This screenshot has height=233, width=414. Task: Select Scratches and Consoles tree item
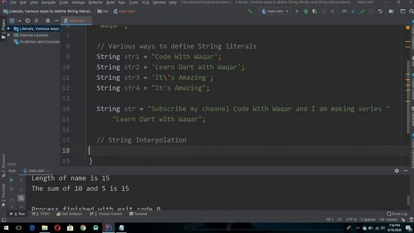pos(37,41)
